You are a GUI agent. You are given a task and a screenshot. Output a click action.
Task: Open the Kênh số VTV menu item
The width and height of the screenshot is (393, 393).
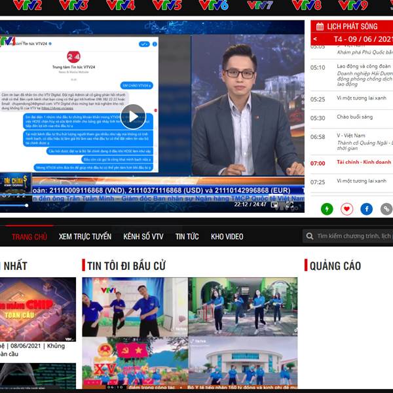coord(143,236)
